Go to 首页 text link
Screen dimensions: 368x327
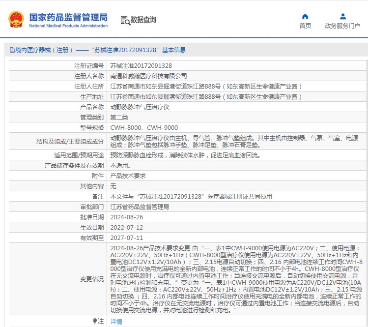click(x=305, y=26)
